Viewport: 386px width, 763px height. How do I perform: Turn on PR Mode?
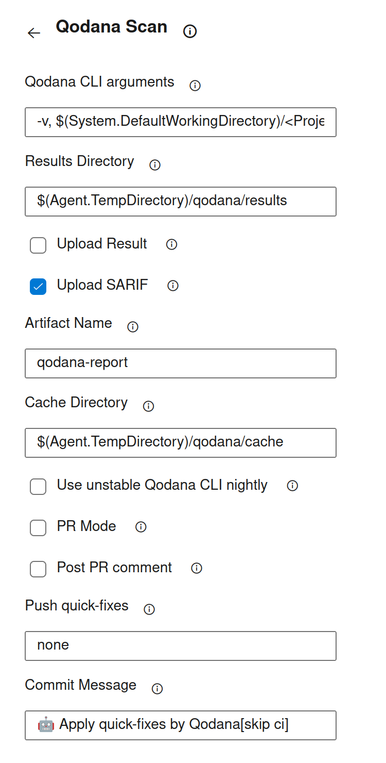point(38,528)
